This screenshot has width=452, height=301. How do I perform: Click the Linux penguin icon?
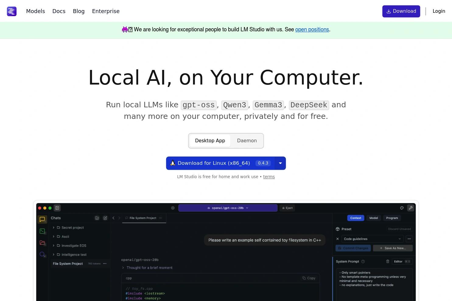tap(173, 163)
